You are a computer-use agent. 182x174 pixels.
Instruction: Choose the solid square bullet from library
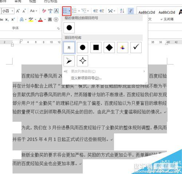(96, 48)
